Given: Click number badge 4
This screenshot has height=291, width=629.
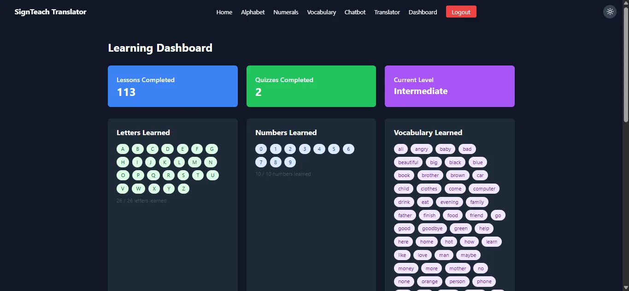Looking at the screenshot, I should (319, 149).
